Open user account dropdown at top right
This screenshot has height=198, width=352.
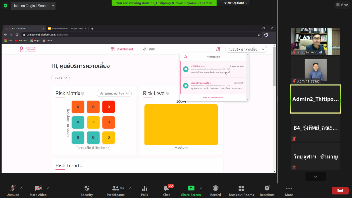pos(246,49)
